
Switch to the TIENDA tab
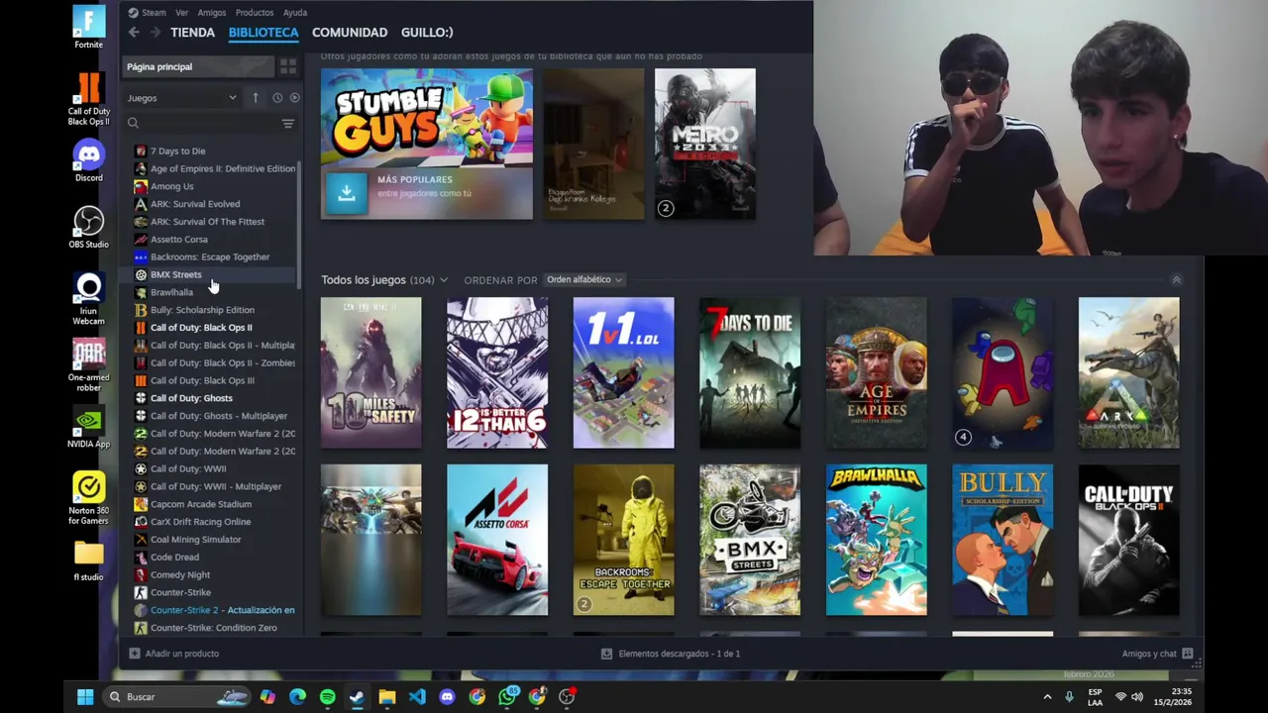192,33
